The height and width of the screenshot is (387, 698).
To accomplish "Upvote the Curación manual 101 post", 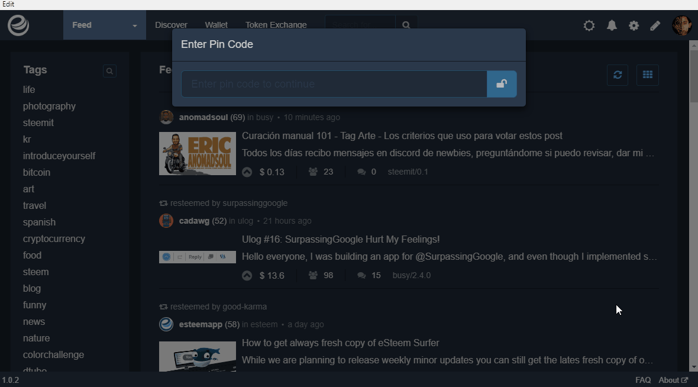I will [247, 172].
